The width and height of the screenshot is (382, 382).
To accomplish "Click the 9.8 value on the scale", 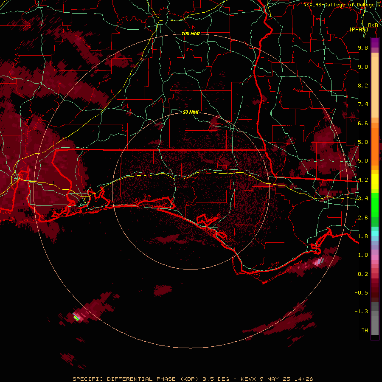I will [363, 48].
